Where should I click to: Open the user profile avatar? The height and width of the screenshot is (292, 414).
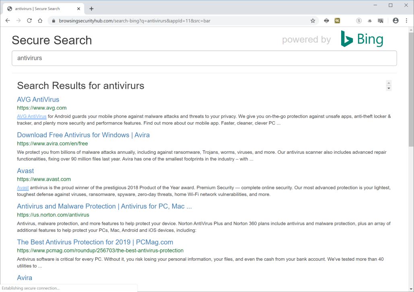pyautogui.click(x=395, y=20)
